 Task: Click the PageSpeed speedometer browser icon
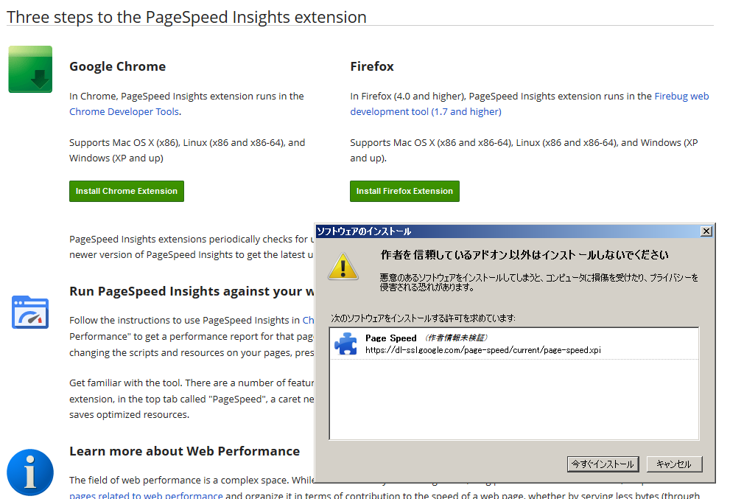pyautogui.click(x=30, y=312)
